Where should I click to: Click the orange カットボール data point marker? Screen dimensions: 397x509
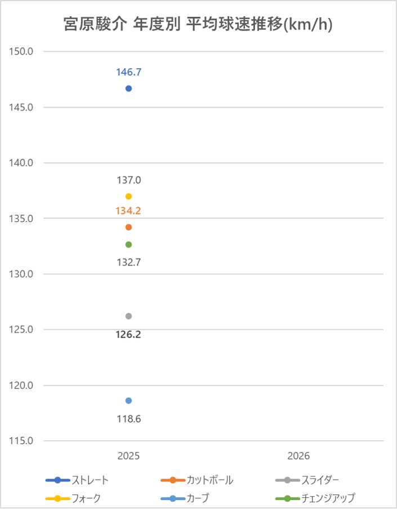click(x=128, y=227)
